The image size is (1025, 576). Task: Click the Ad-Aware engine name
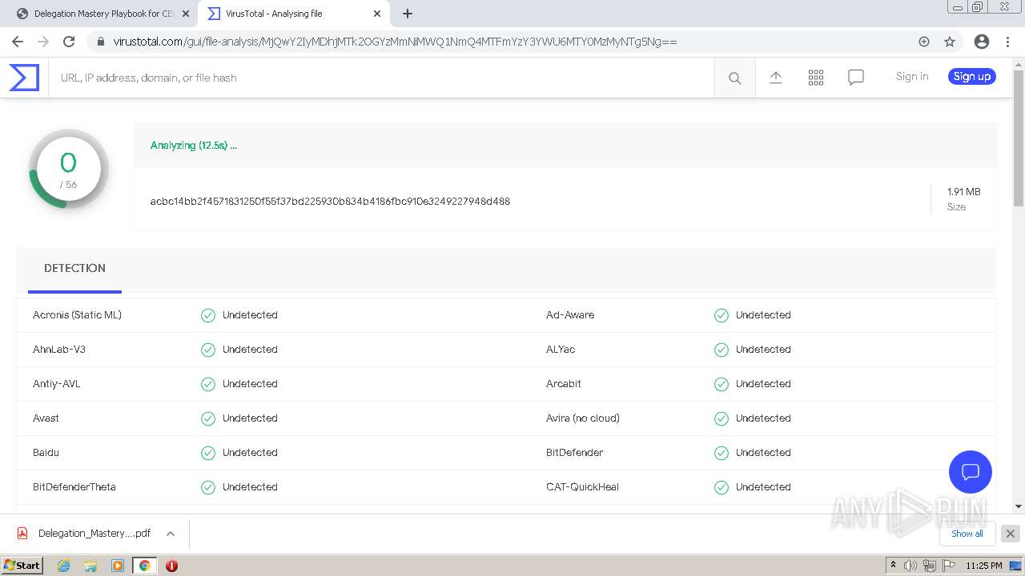pyautogui.click(x=570, y=315)
